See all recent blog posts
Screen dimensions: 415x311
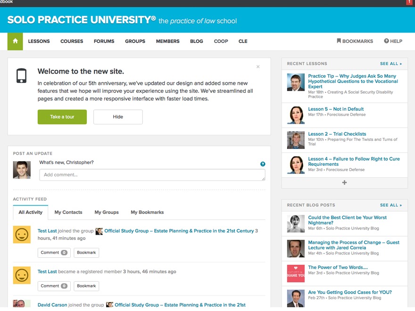[x=391, y=205]
